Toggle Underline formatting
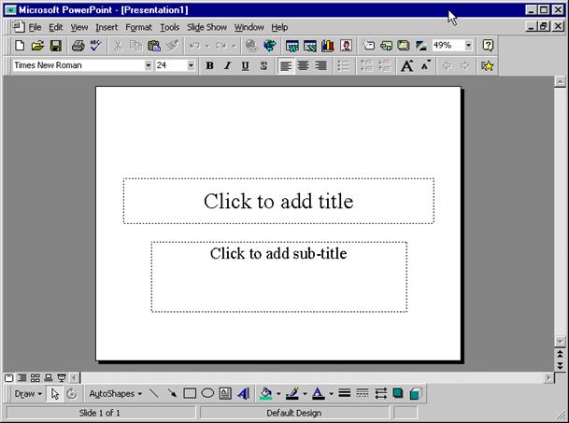The height and width of the screenshot is (423, 569). pos(245,65)
